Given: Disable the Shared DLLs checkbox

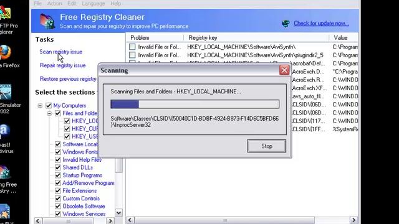Looking at the screenshot, I should tap(58, 167).
